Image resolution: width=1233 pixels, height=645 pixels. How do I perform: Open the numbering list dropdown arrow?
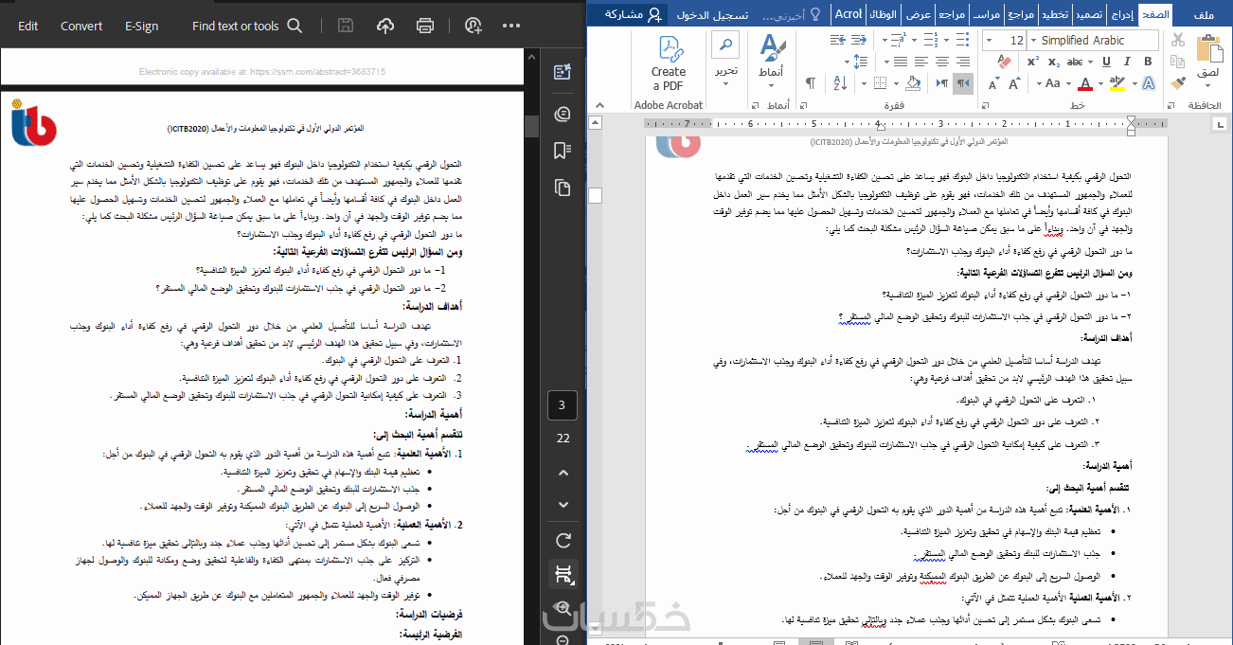click(x=914, y=40)
